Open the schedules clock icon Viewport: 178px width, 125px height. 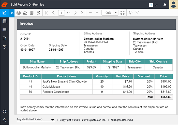4,47
